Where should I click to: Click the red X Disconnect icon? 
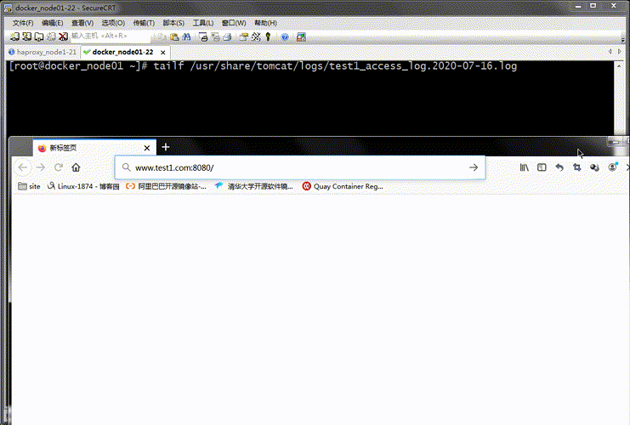point(63,37)
